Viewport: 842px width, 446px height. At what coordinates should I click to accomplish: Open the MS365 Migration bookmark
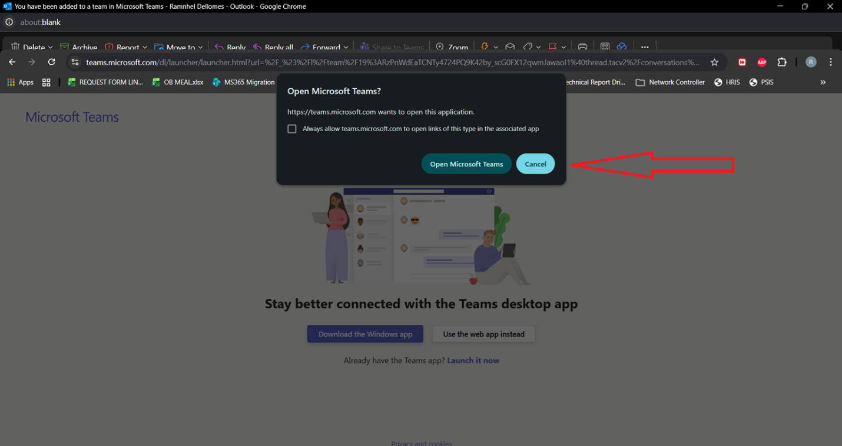243,82
